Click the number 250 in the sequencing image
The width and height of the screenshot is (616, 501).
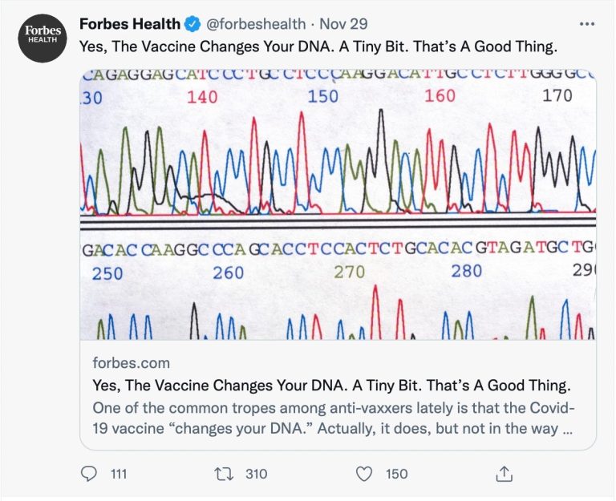[x=107, y=273]
